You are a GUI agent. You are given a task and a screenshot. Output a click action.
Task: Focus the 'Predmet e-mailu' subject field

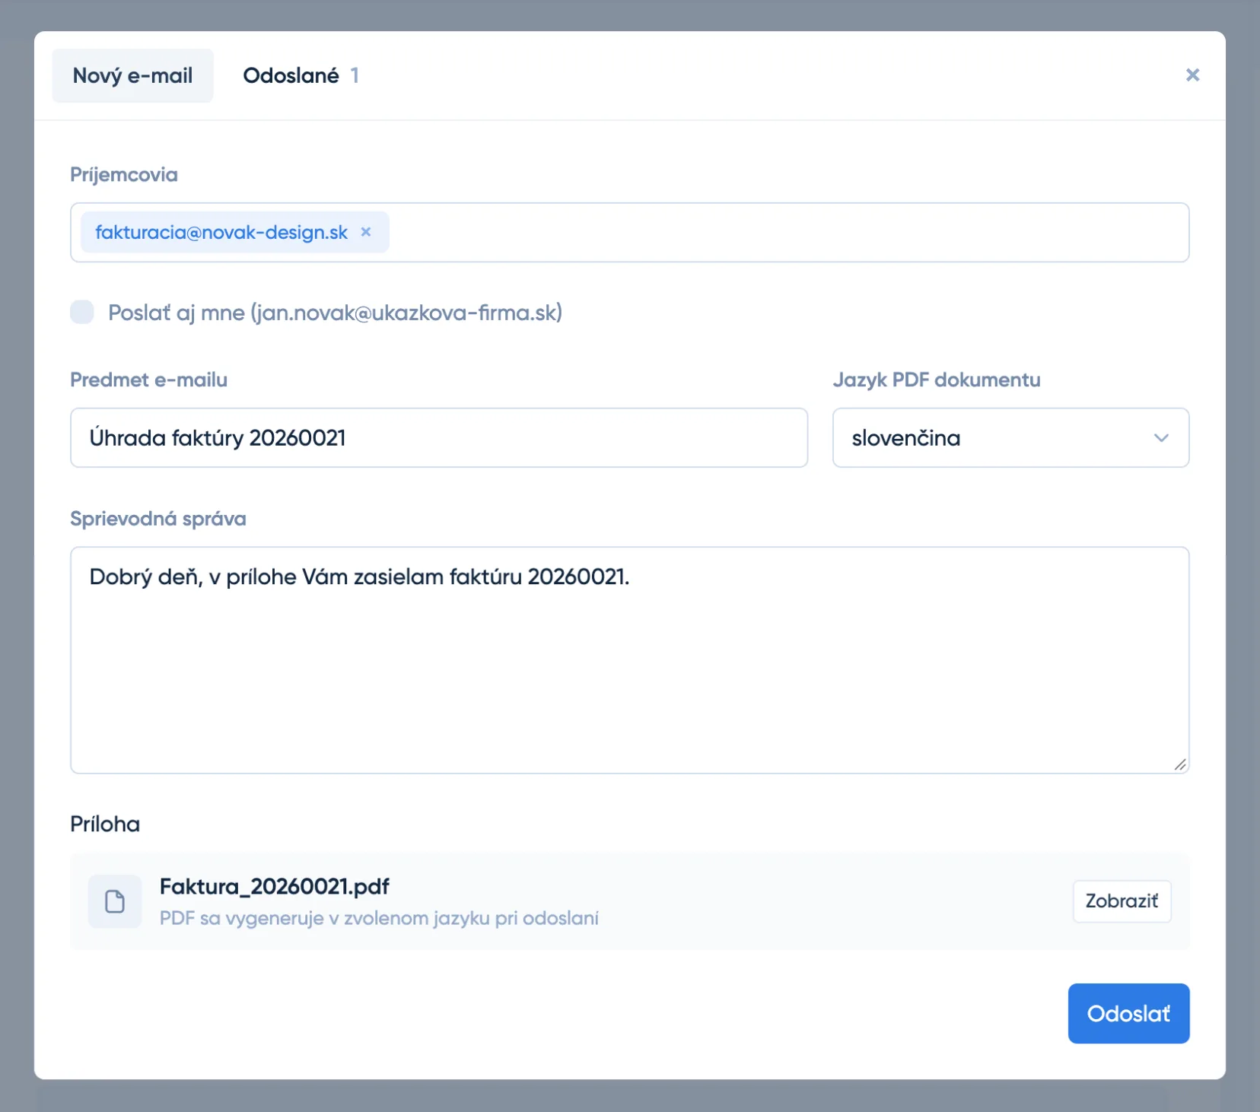439,437
